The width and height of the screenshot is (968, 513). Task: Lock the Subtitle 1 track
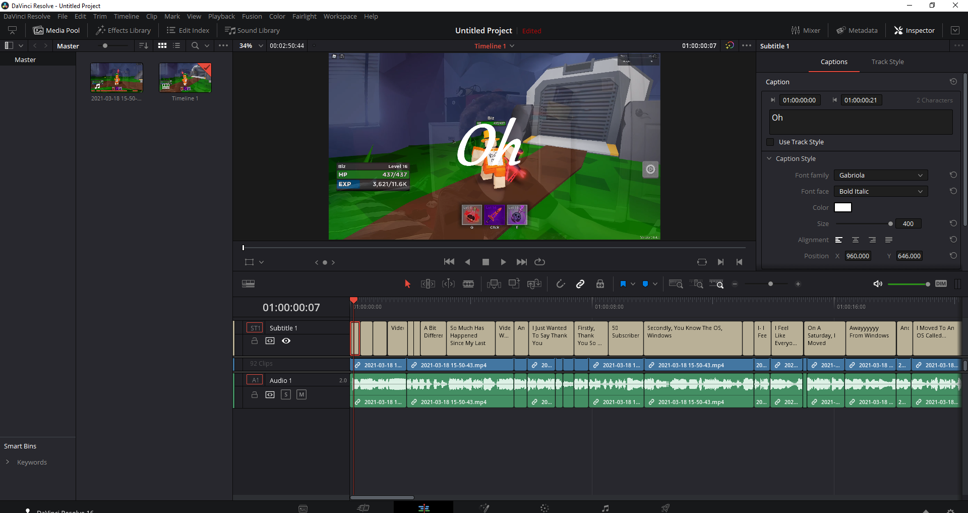click(x=255, y=341)
